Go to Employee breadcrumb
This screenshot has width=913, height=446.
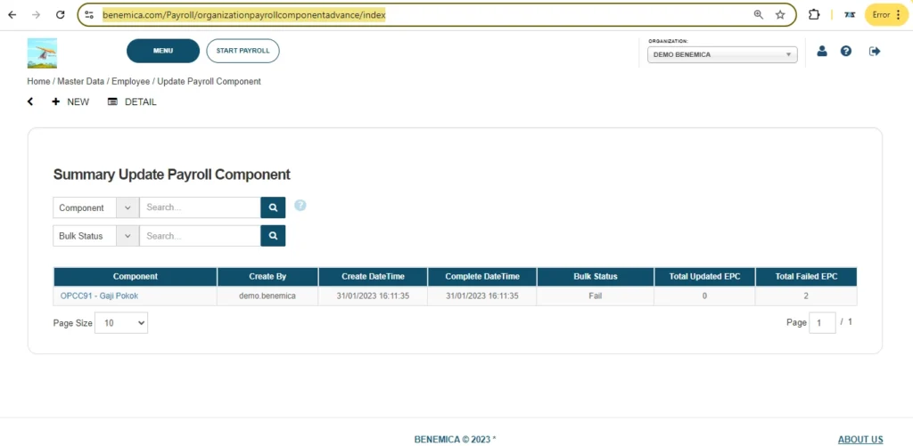click(130, 81)
